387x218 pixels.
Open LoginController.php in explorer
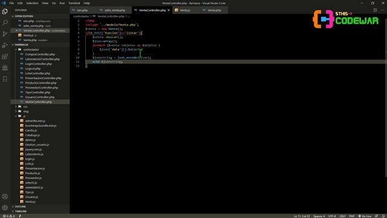[x=39, y=64]
